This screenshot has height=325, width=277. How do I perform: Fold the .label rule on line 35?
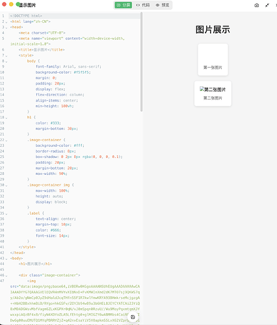coord(7,214)
